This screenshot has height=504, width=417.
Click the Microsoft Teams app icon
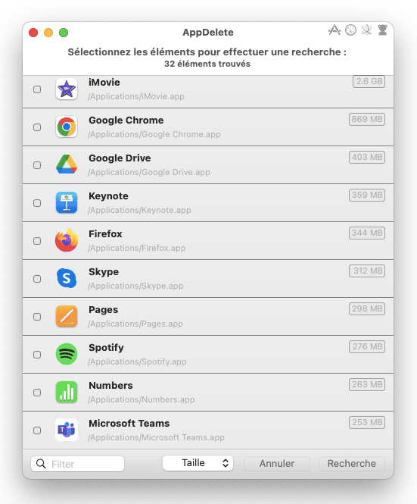point(67,430)
